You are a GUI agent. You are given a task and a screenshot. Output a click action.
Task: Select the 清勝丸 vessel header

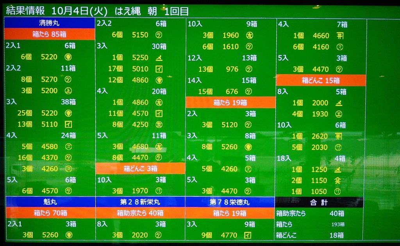[50, 23]
